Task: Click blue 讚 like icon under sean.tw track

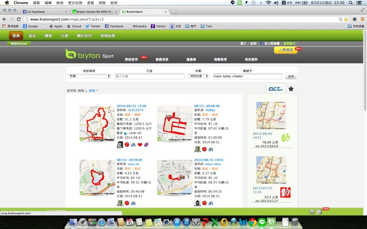Action: point(134,203)
